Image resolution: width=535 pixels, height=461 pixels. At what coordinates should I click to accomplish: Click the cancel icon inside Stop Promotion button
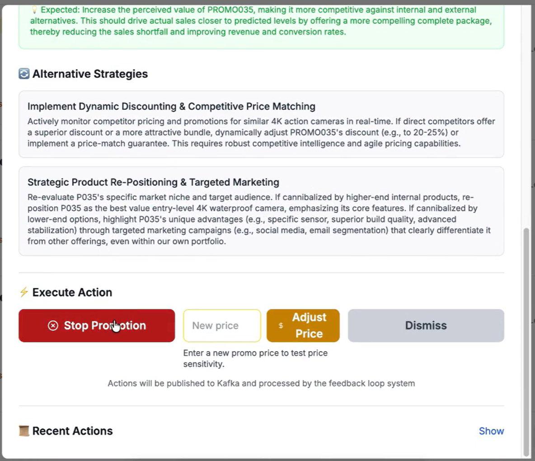click(53, 325)
